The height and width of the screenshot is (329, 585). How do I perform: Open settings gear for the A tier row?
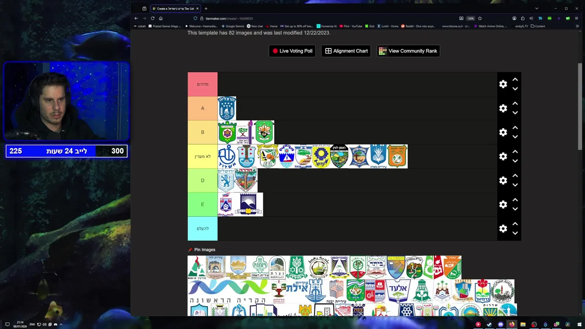[x=503, y=108]
